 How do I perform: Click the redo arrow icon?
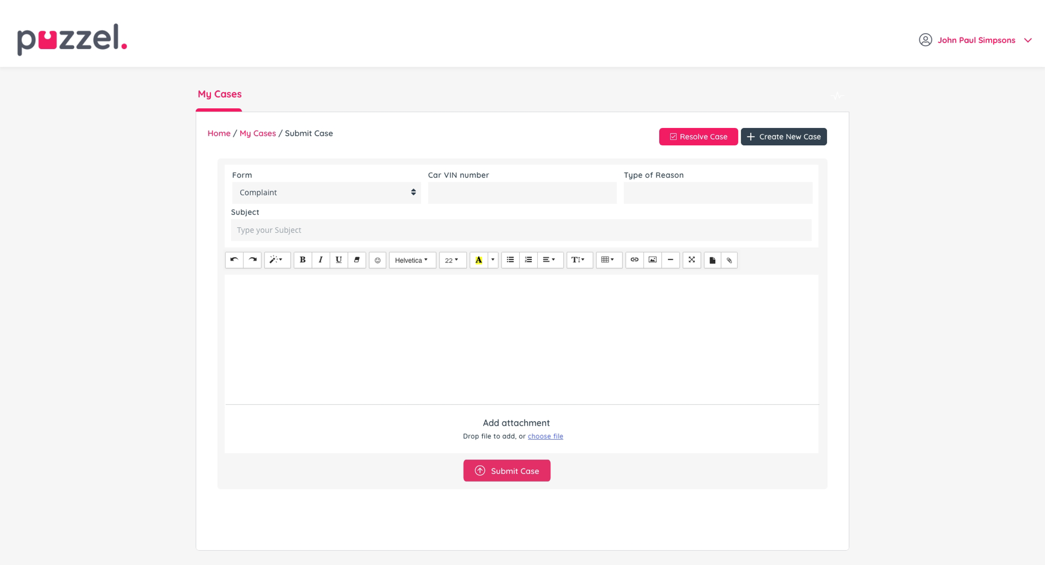(x=252, y=260)
